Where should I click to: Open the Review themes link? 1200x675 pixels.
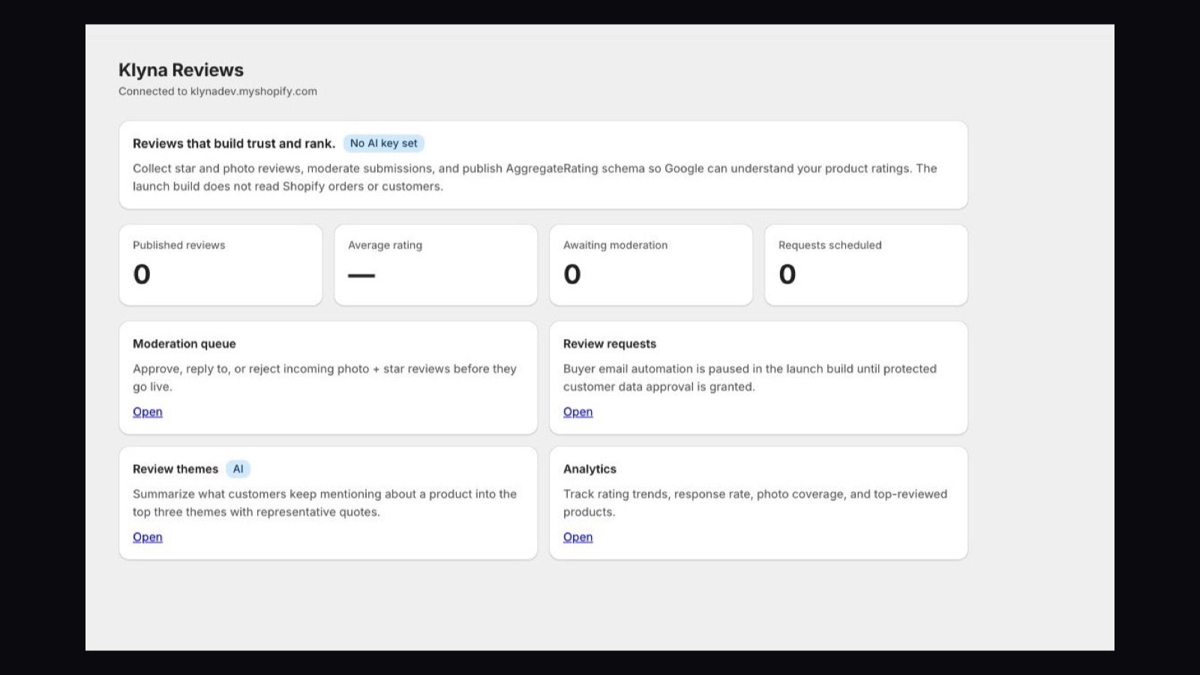click(148, 537)
